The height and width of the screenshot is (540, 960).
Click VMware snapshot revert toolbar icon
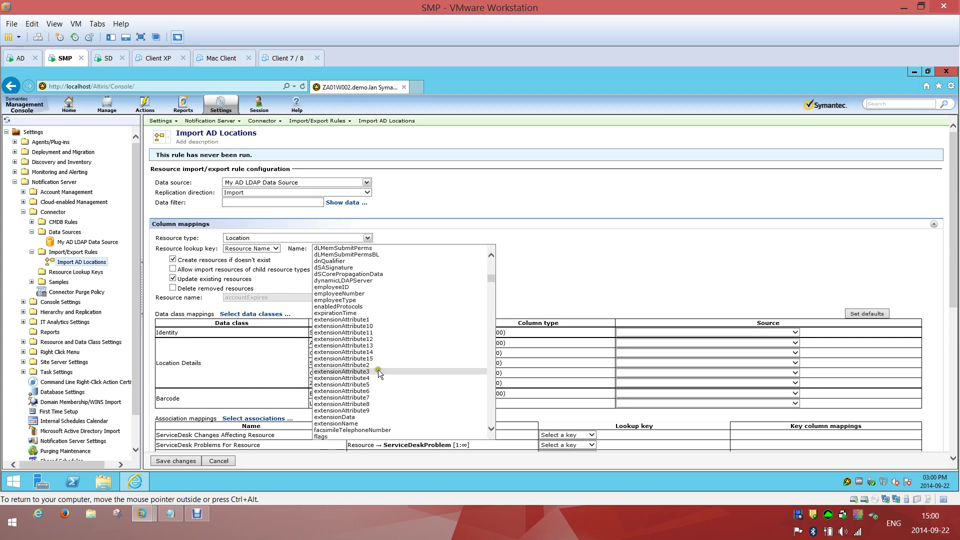point(74,37)
